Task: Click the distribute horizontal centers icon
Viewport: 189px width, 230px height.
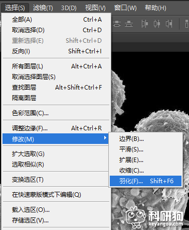Action: [x=157, y=24]
